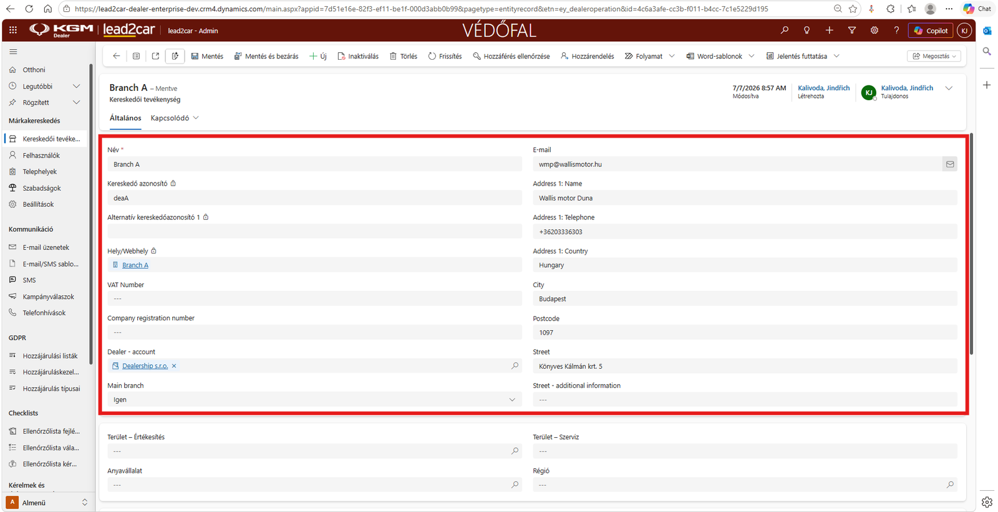Open the Almenü area switcher
Viewport: 998px width, 512px height.
pyautogui.click(x=47, y=503)
